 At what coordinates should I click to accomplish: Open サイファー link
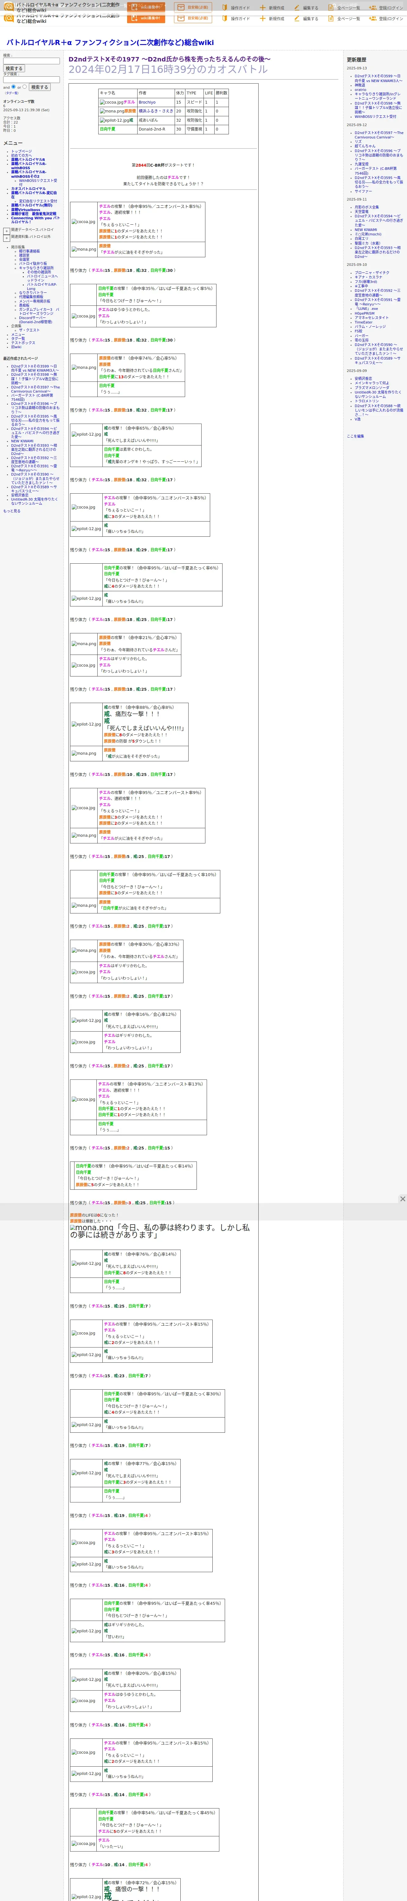(364, 192)
